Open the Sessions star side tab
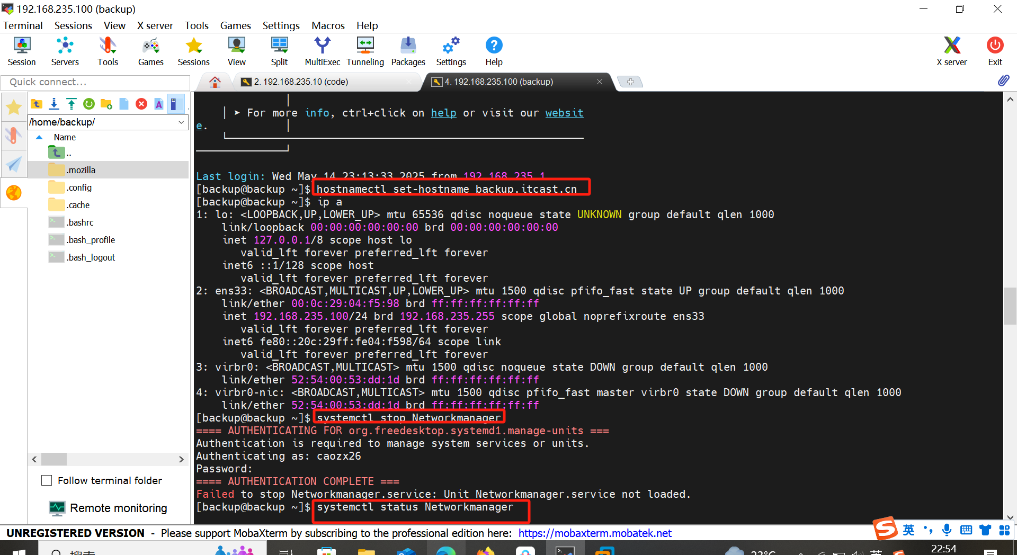1017x555 pixels. 14,108
